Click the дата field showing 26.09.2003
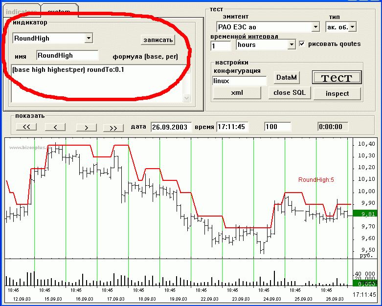This screenshot has height=306, width=382. coord(171,127)
